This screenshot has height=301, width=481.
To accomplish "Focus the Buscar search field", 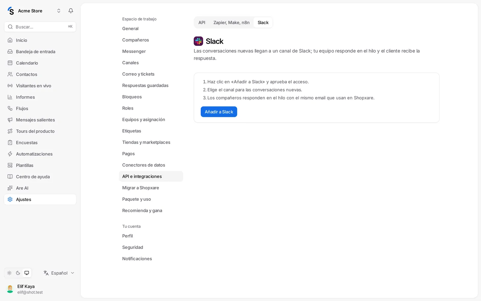I will (40, 27).
